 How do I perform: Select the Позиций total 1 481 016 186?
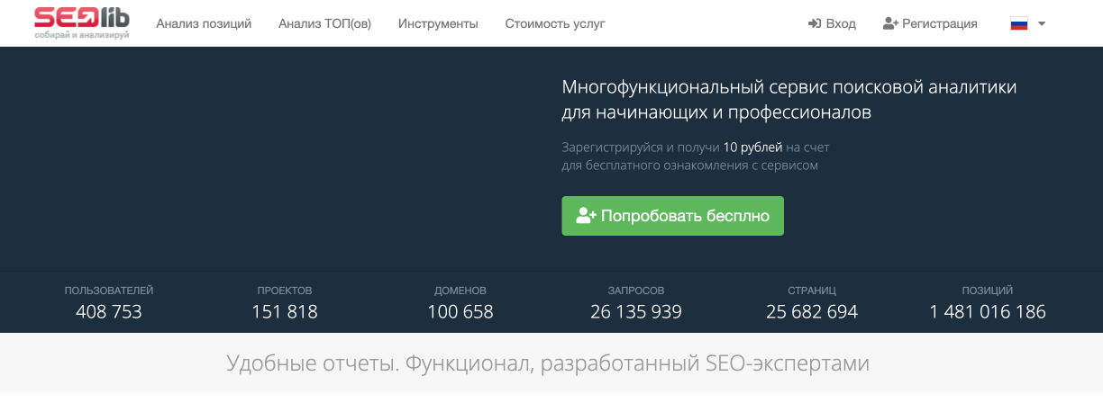tap(988, 312)
